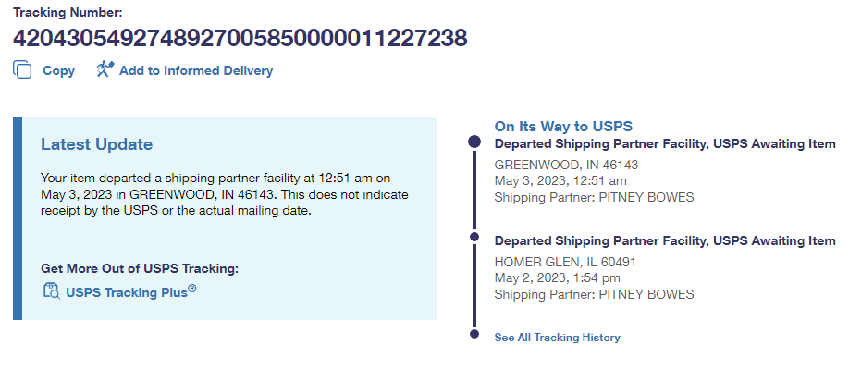Click the "Copy" text label

click(x=59, y=70)
